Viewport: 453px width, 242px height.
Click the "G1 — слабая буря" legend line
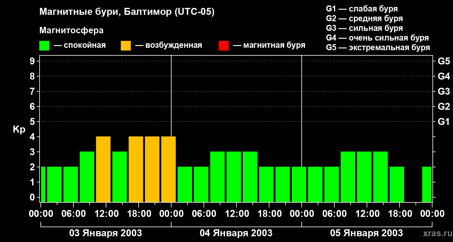point(362,9)
